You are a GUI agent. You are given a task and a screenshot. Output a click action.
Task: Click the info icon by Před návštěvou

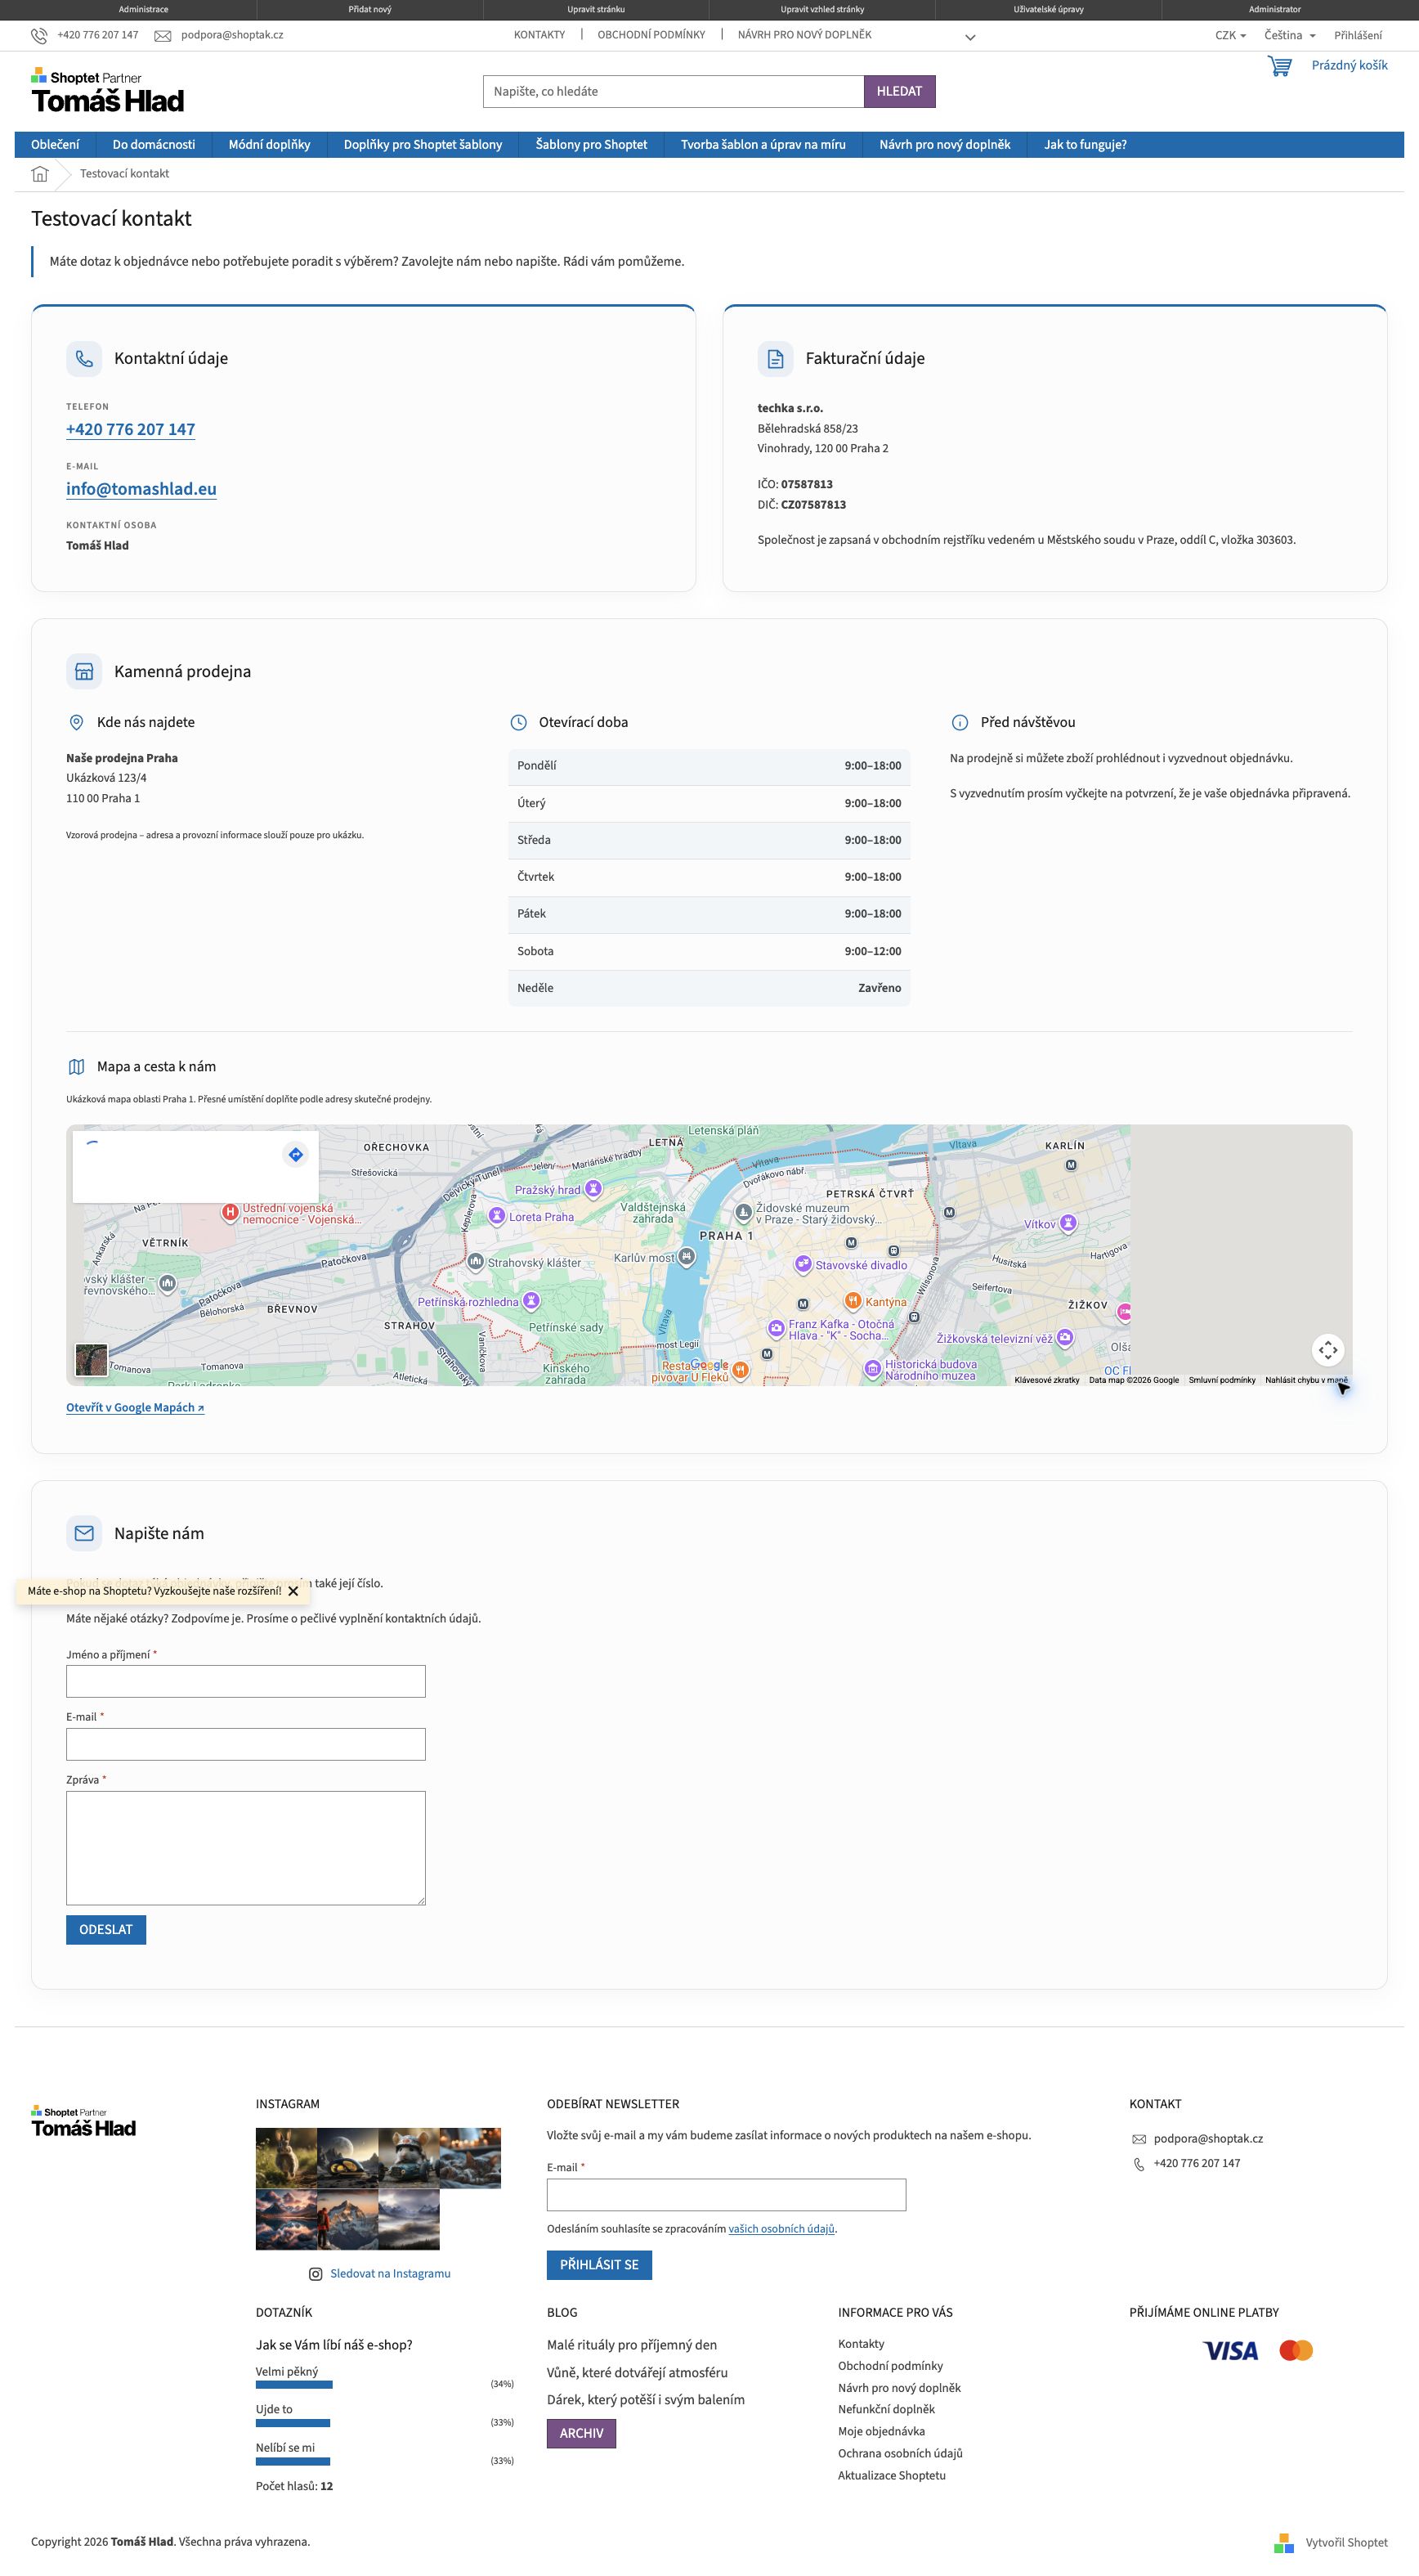click(960, 723)
